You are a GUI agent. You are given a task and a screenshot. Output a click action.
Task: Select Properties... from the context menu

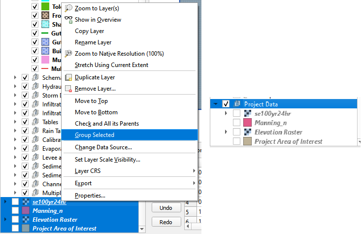click(x=90, y=196)
